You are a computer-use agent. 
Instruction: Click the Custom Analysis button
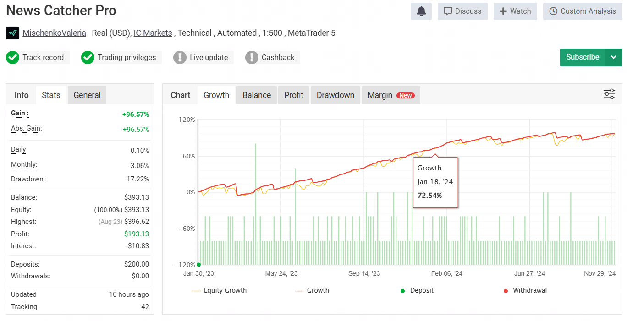click(583, 11)
